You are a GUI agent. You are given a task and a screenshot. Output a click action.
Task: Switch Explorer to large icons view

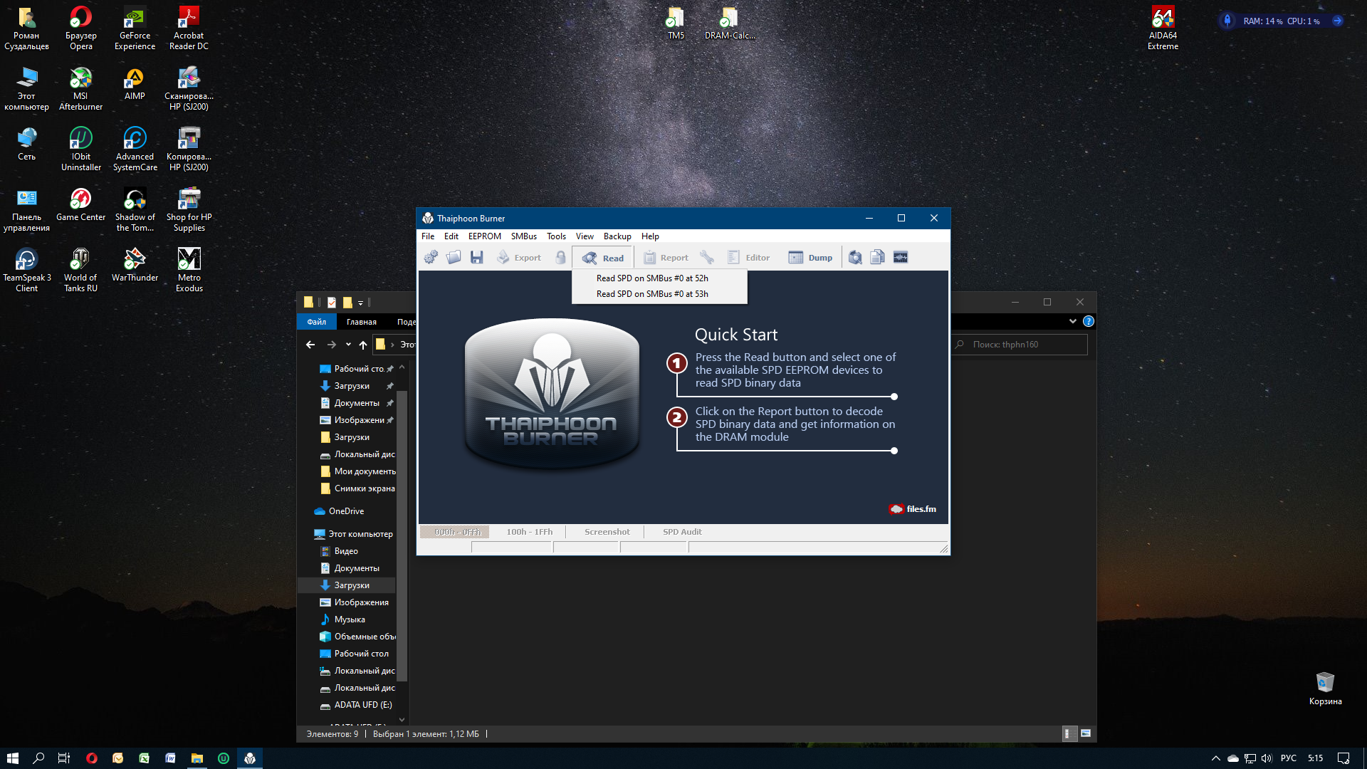click(1086, 733)
